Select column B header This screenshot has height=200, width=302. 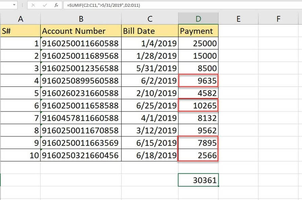(81, 19)
